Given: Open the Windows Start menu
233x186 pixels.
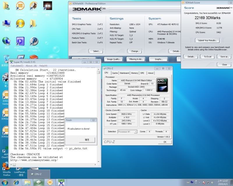Looking at the screenshot, I should (5, 183).
